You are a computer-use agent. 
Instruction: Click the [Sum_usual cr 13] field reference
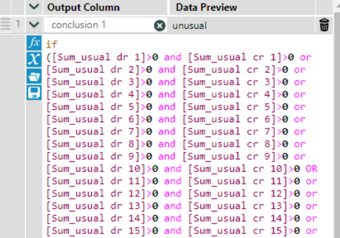238,206
